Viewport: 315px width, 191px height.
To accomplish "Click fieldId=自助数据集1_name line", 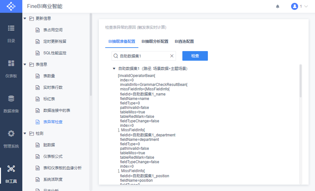I will pyautogui.click(x=143, y=94).
